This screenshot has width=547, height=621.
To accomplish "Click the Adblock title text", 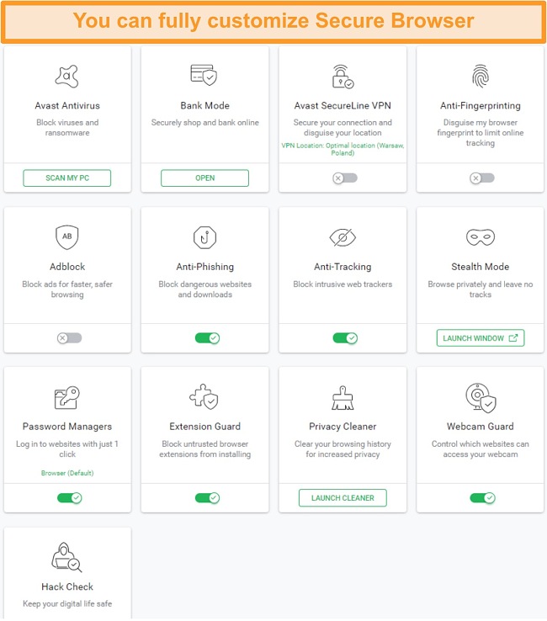I will coord(67,267).
